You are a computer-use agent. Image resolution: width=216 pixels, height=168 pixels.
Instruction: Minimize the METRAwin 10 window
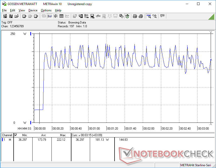(187, 4)
